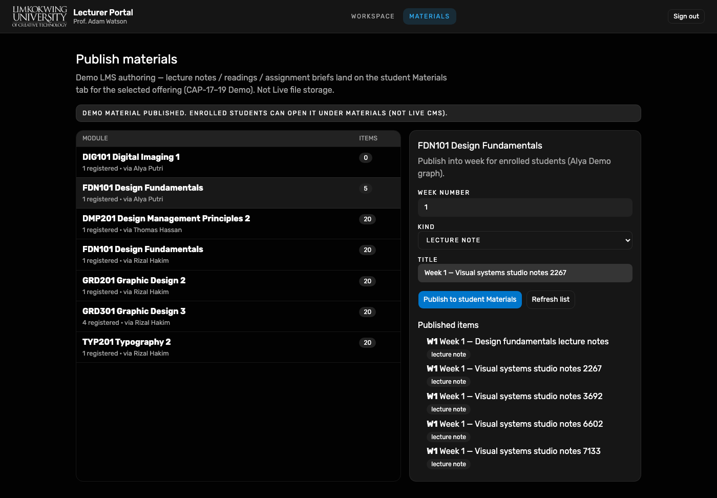Publish to student Materials
The height and width of the screenshot is (498, 717).
click(470, 300)
